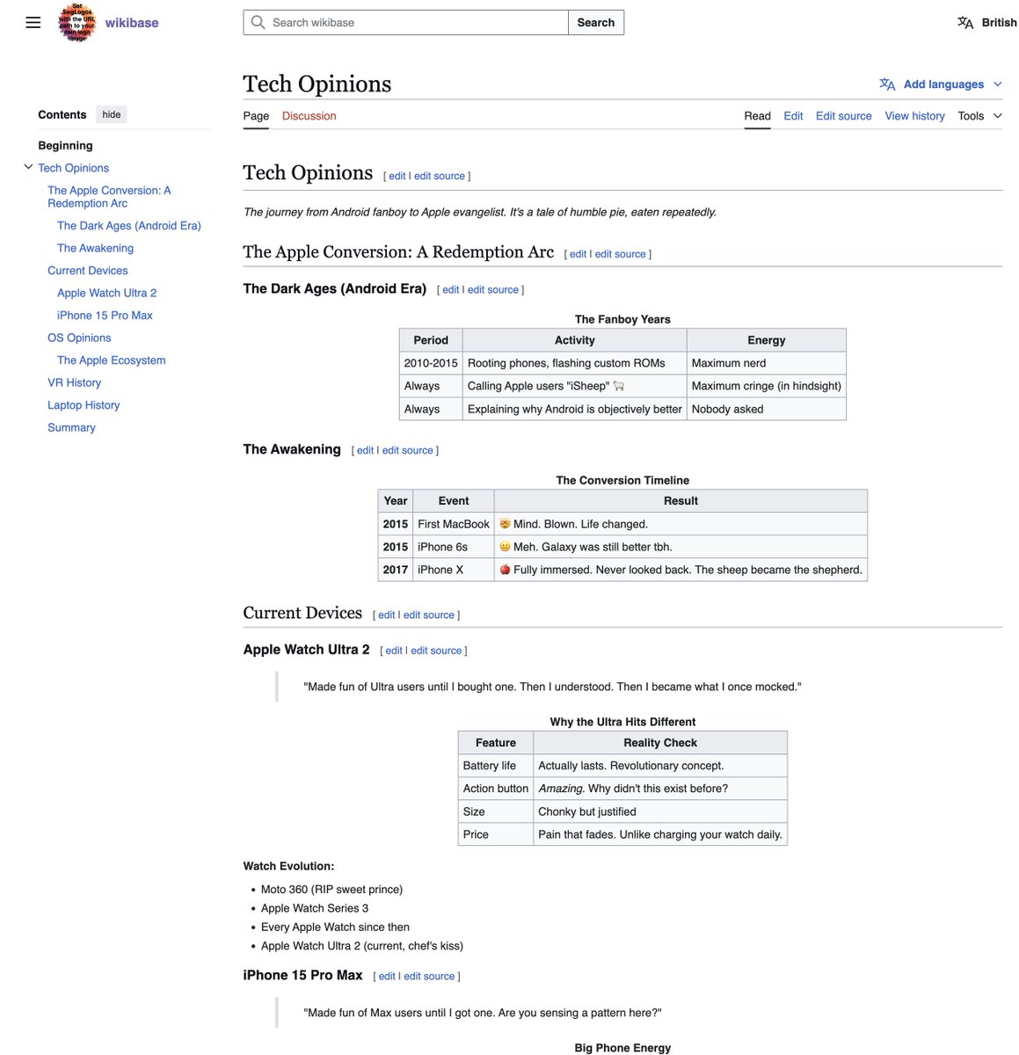The image size is (1019, 1055).
Task: Go to Laptop History in contents
Action: (x=84, y=405)
